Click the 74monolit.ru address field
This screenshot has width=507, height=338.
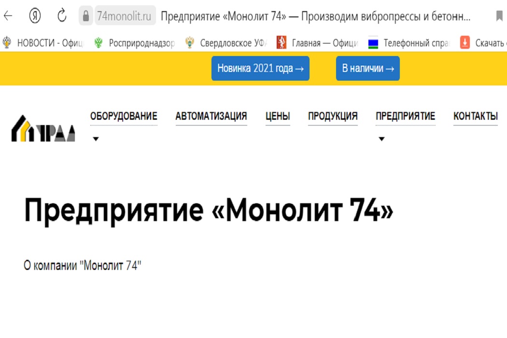coord(124,16)
